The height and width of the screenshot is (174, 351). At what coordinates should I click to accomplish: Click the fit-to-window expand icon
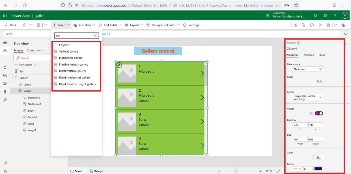278,171
